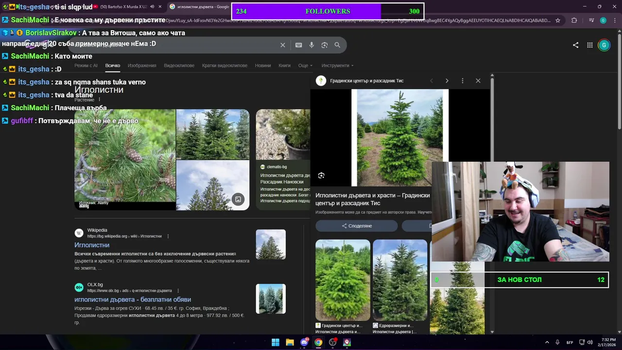Image resolution: width=622 pixels, height=350 pixels.
Task: Switch to Новини tab
Action: 263,66
